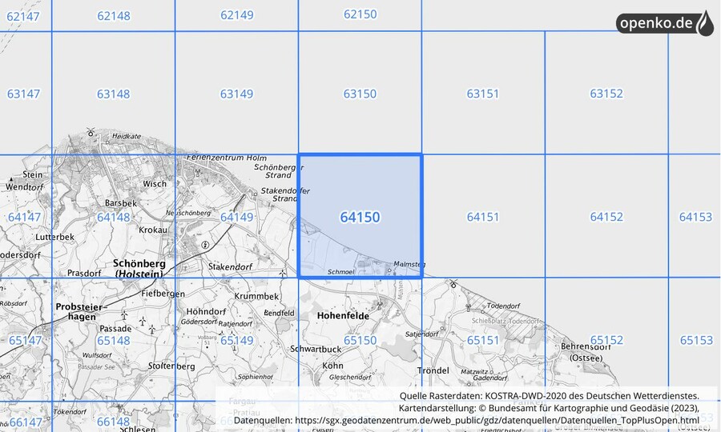
Task: Click the Krummbek place name
Action: click(x=256, y=297)
